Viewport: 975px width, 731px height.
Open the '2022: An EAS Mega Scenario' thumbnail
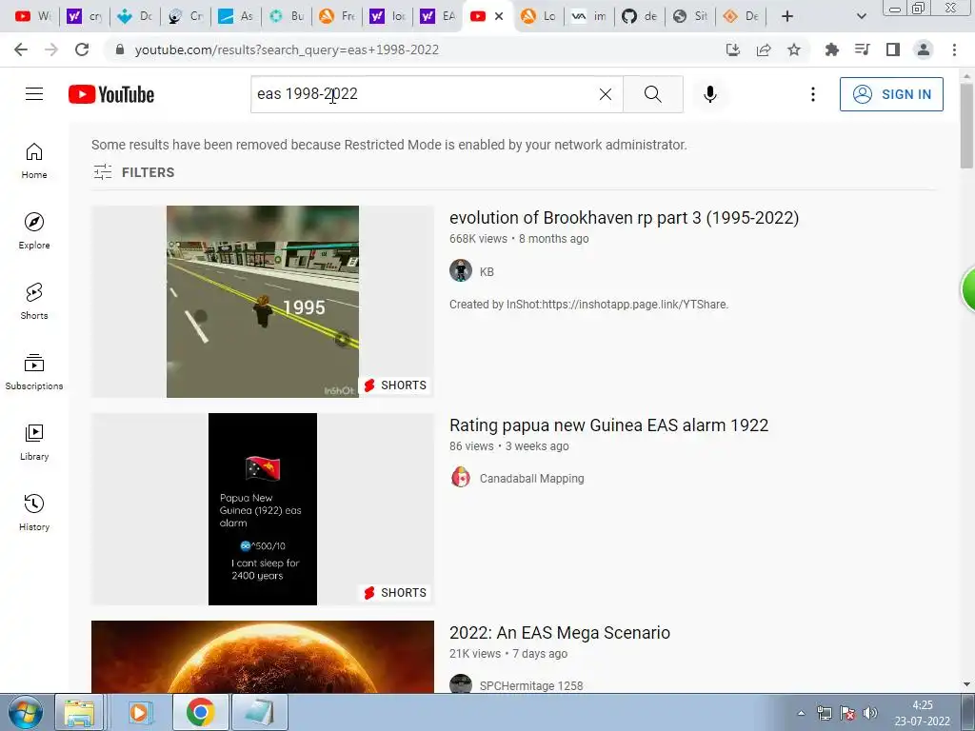click(263, 657)
